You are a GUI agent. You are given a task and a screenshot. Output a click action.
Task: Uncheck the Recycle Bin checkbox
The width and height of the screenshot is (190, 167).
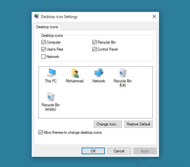point(94,42)
